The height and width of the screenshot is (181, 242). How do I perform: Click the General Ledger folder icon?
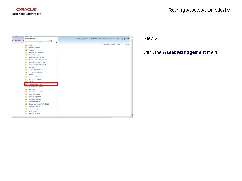point(26,109)
